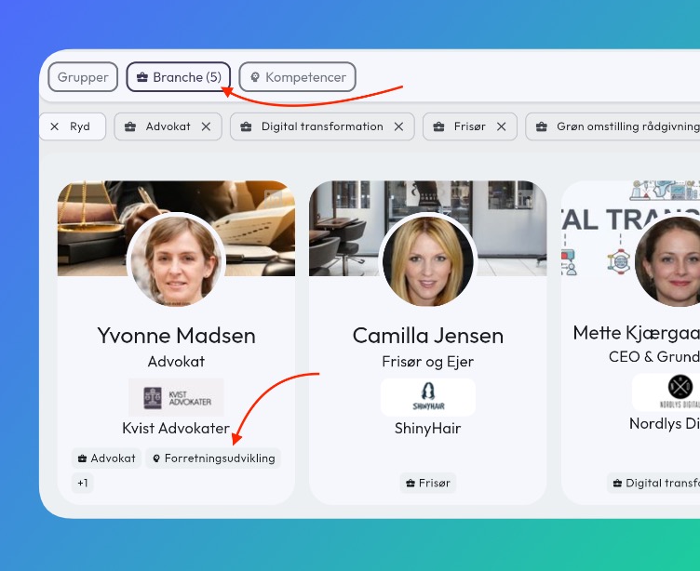Remove the Frisør filter chip
The image size is (700, 571).
[x=502, y=126]
